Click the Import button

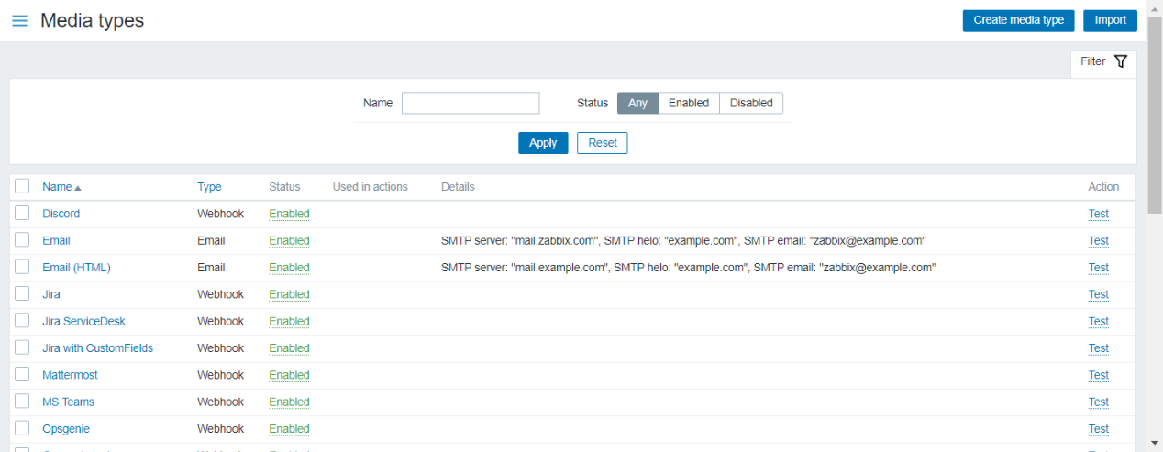tap(1110, 20)
